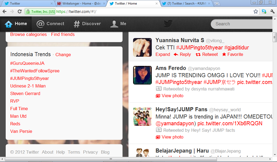This screenshot has width=277, height=162.
Task: Open pic.twitter.com/1Xb6RQGN link
Action: 230,123
